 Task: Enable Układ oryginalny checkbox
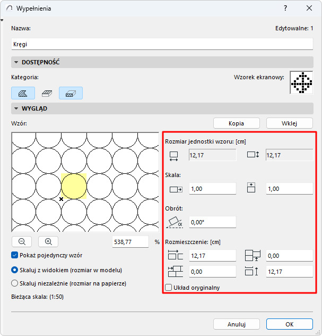point(169,288)
